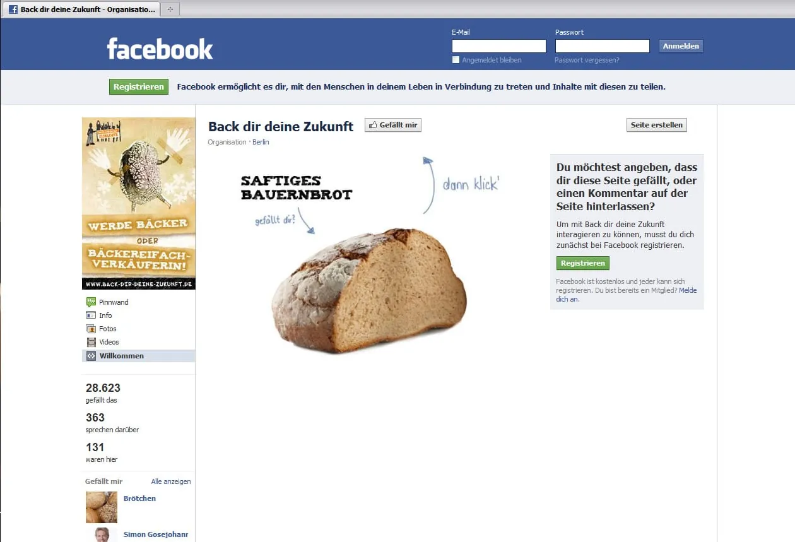Viewport: 795px width, 542px height.
Task: Click Registrieren in the right info box
Action: point(583,263)
